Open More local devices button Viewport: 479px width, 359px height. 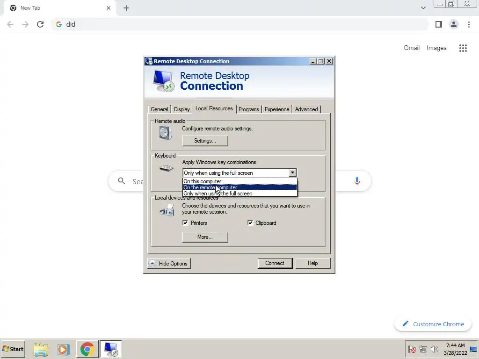205,237
